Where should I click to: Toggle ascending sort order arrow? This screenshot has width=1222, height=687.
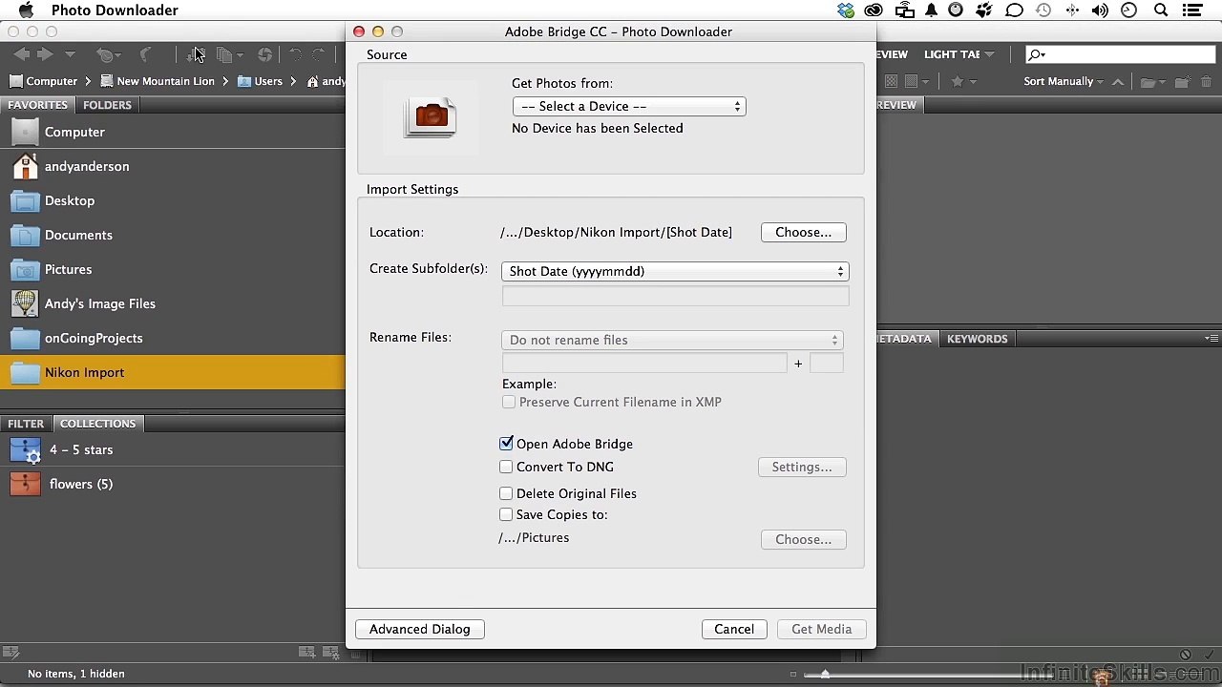click(1118, 82)
